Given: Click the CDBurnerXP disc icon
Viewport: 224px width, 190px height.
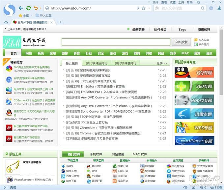Looking at the screenshot, I should (9, 102).
